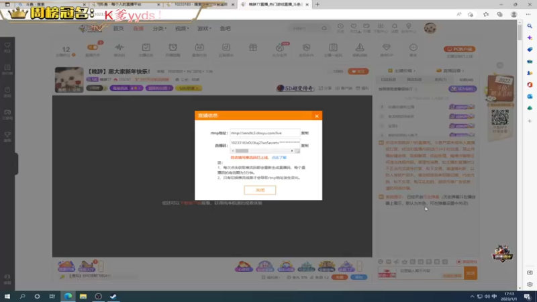
Task: Click the stream key scrollbar right arrow
Action: pos(292,151)
